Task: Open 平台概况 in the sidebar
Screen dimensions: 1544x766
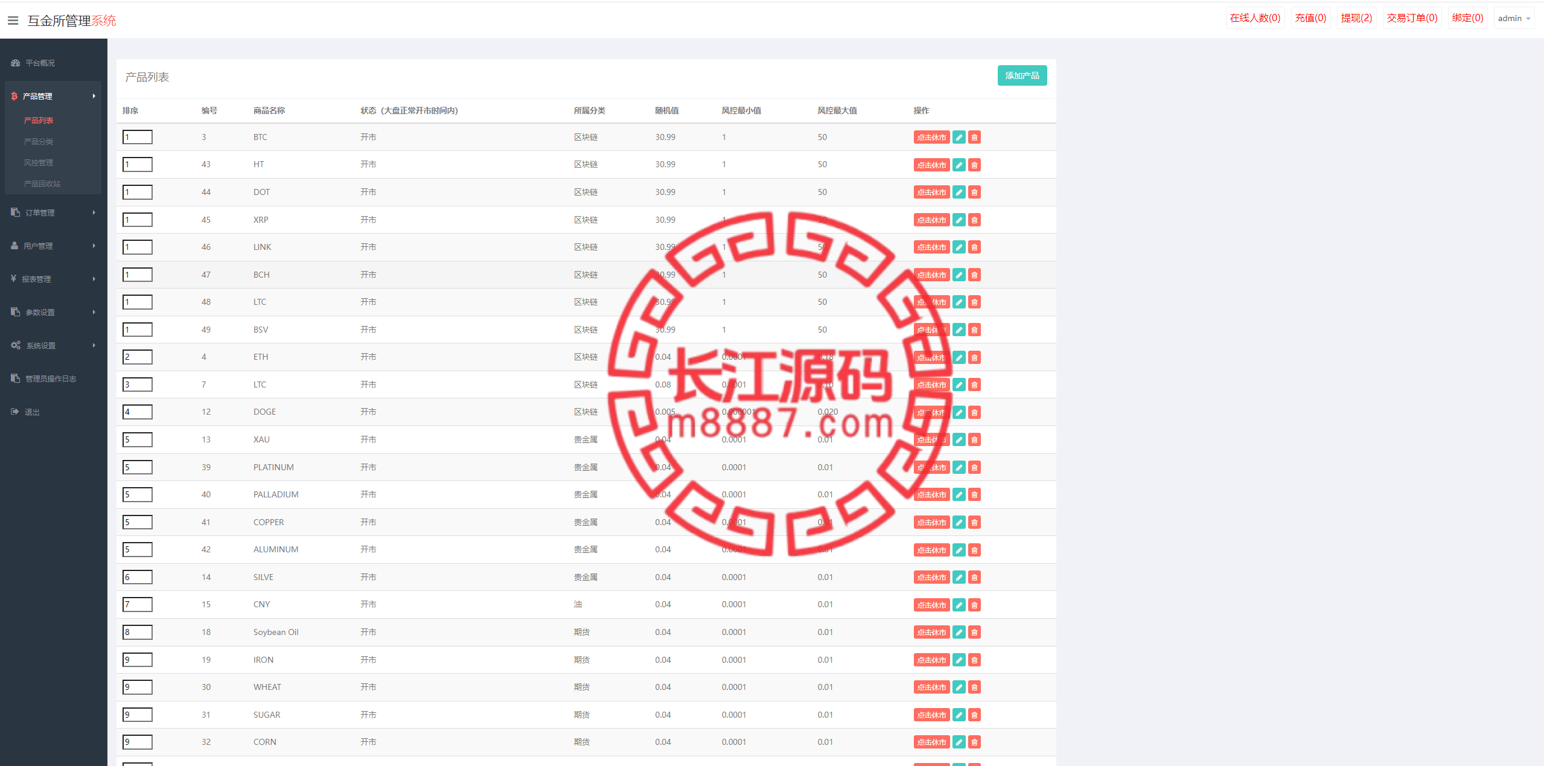Action: point(53,63)
